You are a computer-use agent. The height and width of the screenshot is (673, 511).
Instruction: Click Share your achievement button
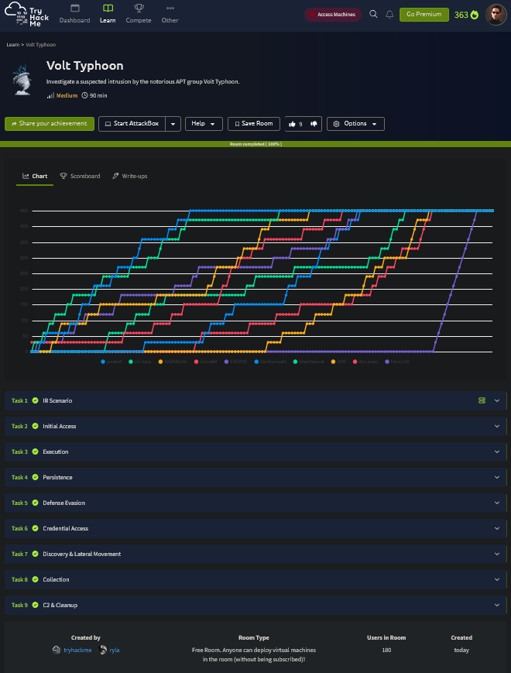(50, 124)
